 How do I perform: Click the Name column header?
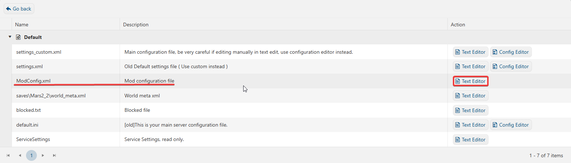22,25
